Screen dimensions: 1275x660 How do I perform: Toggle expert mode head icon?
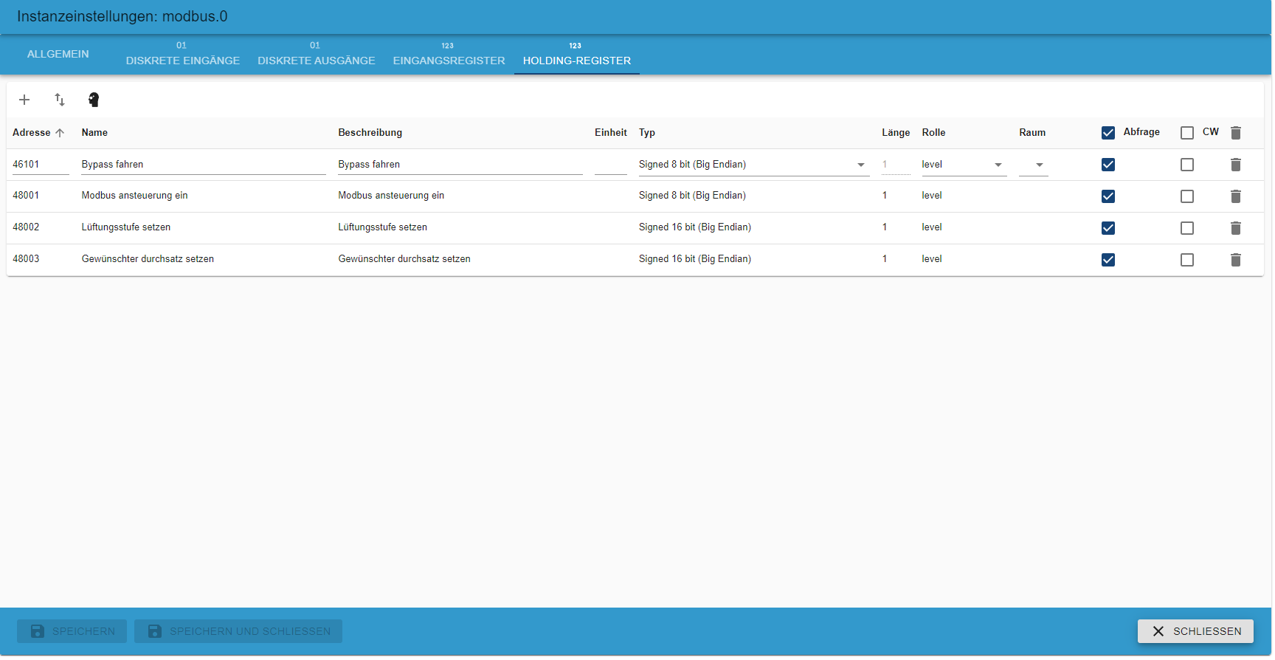click(94, 100)
